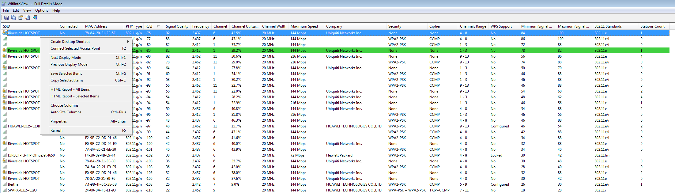Click the WifiInfoView title bar app icon

click(x=4, y=4)
